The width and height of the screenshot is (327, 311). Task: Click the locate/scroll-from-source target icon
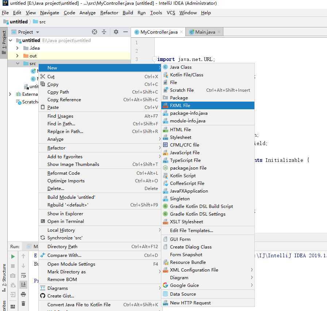(95, 32)
